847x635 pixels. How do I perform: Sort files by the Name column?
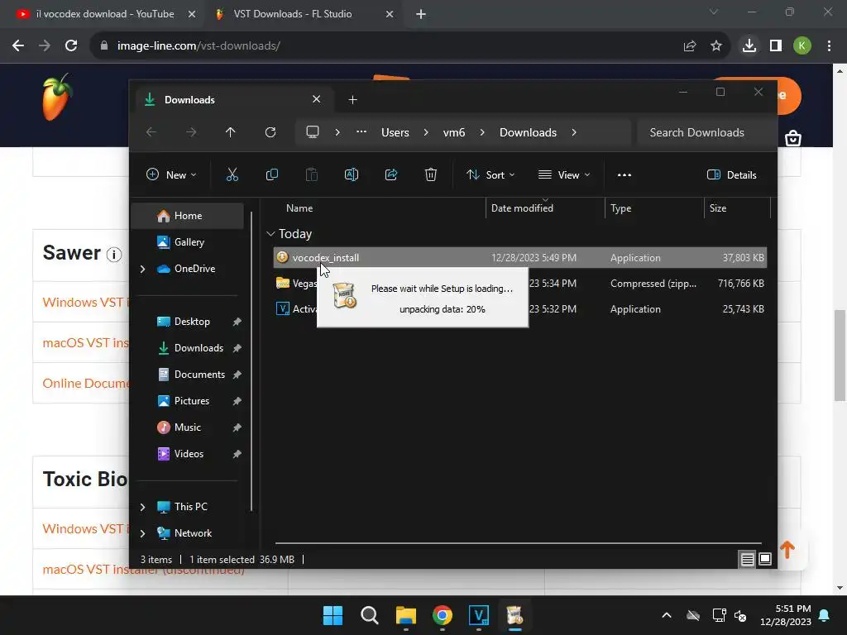click(299, 208)
